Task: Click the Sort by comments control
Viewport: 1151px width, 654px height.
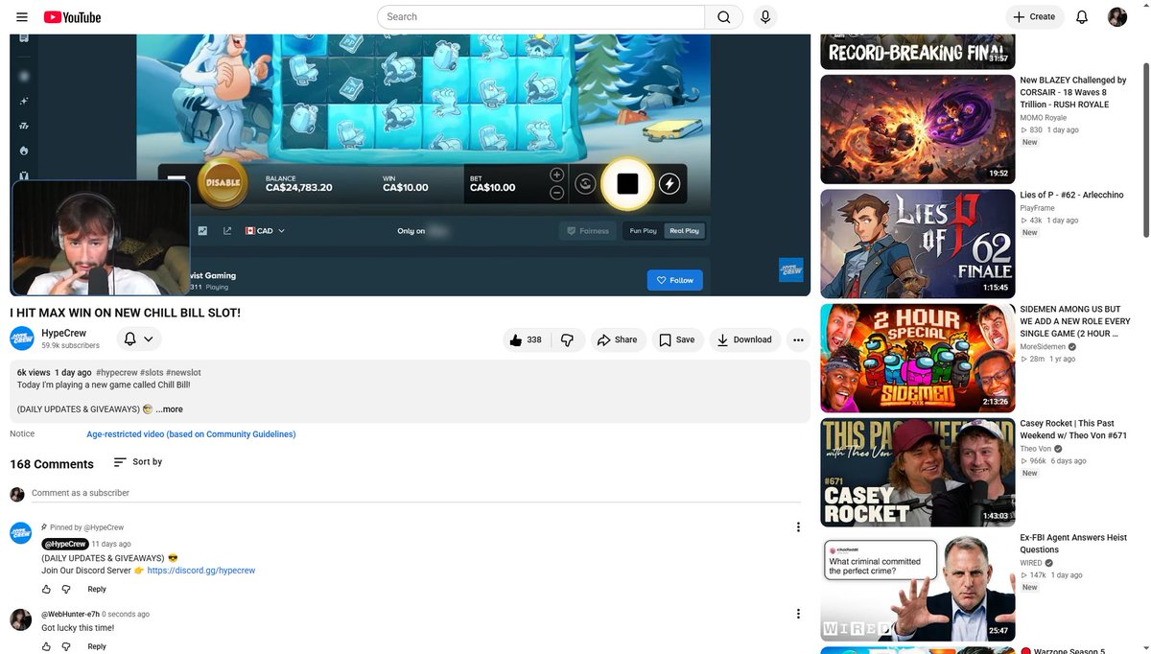Action: (138, 462)
